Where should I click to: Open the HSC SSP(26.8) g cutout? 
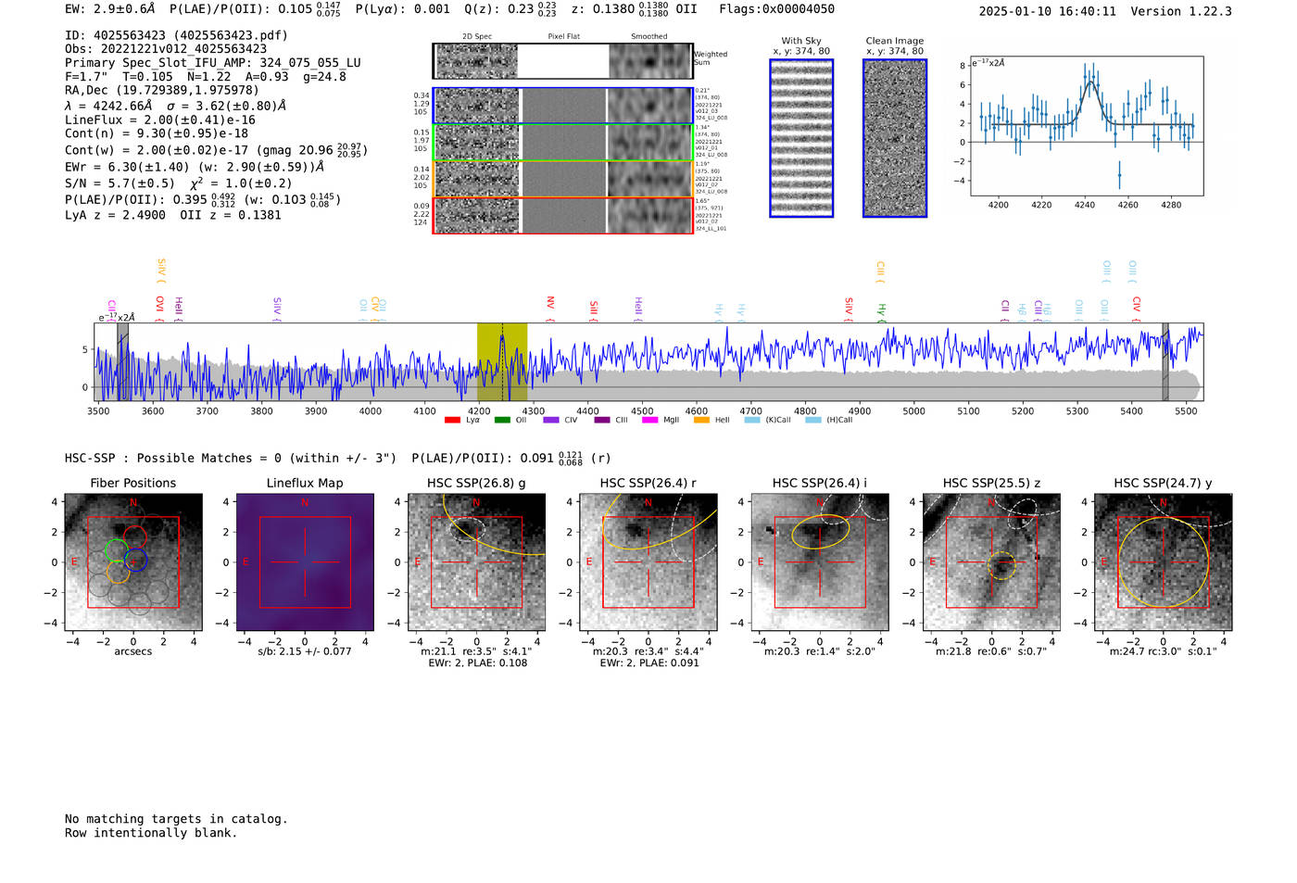coord(476,562)
